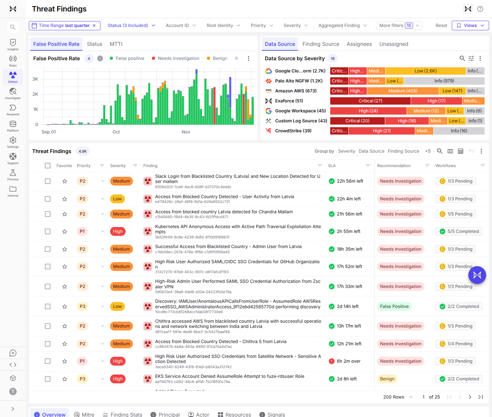Select checkbox for EKS Service Account Denied finding
This screenshot has width=492, height=417.
point(48,379)
